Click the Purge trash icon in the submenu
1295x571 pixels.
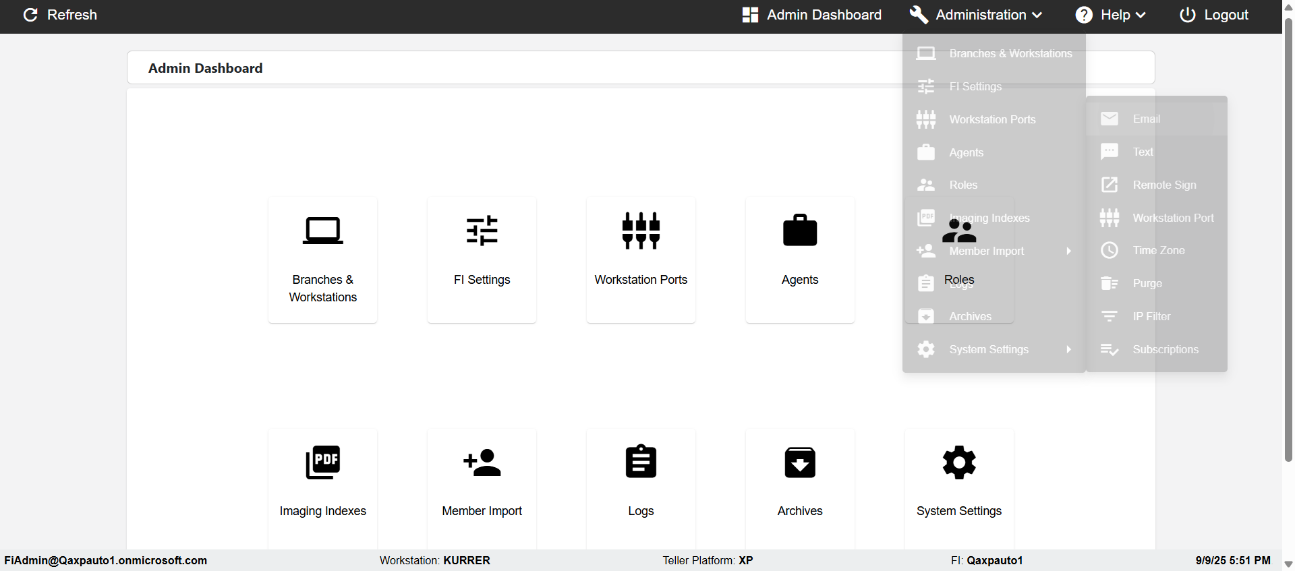coord(1110,283)
